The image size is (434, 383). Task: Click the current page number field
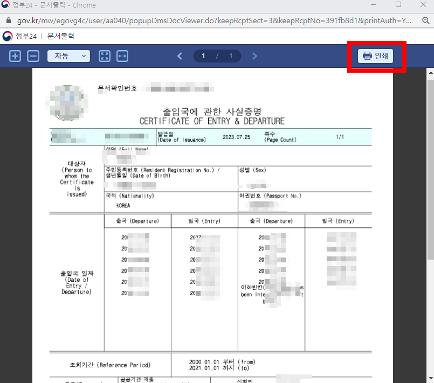coord(203,56)
